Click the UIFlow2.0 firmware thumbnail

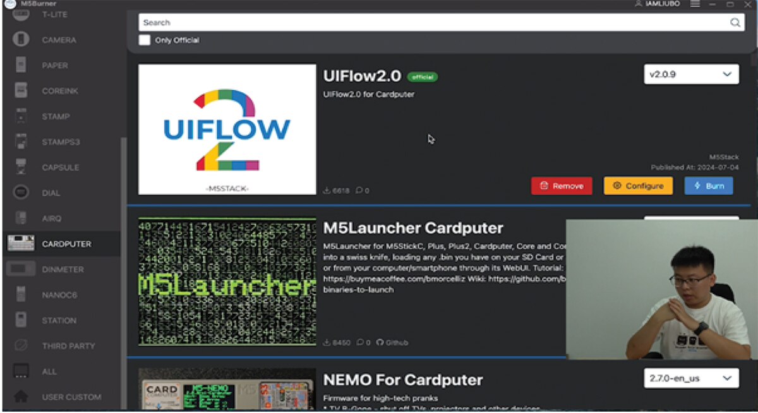[227, 129]
